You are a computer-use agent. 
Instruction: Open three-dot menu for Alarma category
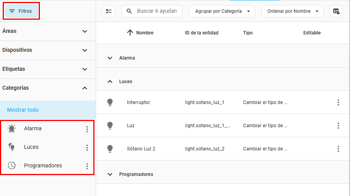click(x=87, y=129)
